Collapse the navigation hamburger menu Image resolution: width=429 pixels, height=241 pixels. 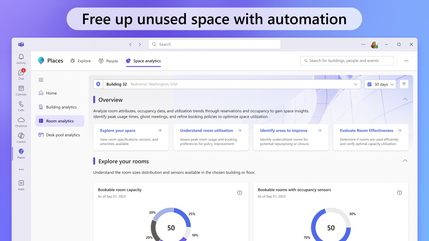tap(41, 80)
